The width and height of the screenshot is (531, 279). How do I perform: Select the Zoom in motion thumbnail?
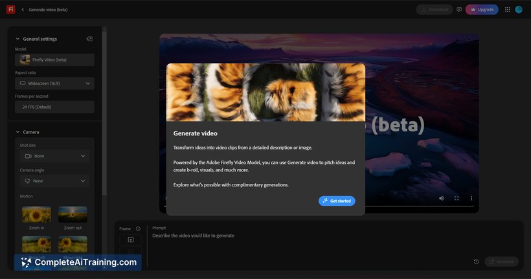(x=36, y=214)
